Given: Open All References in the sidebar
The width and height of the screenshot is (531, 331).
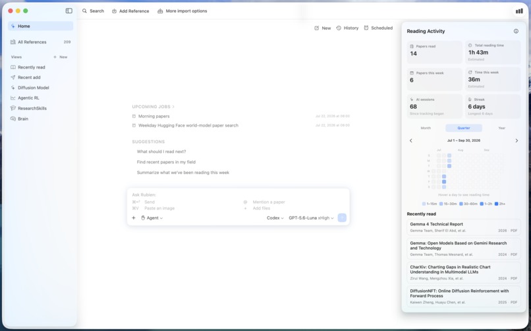Looking at the screenshot, I should click(40, 42).
